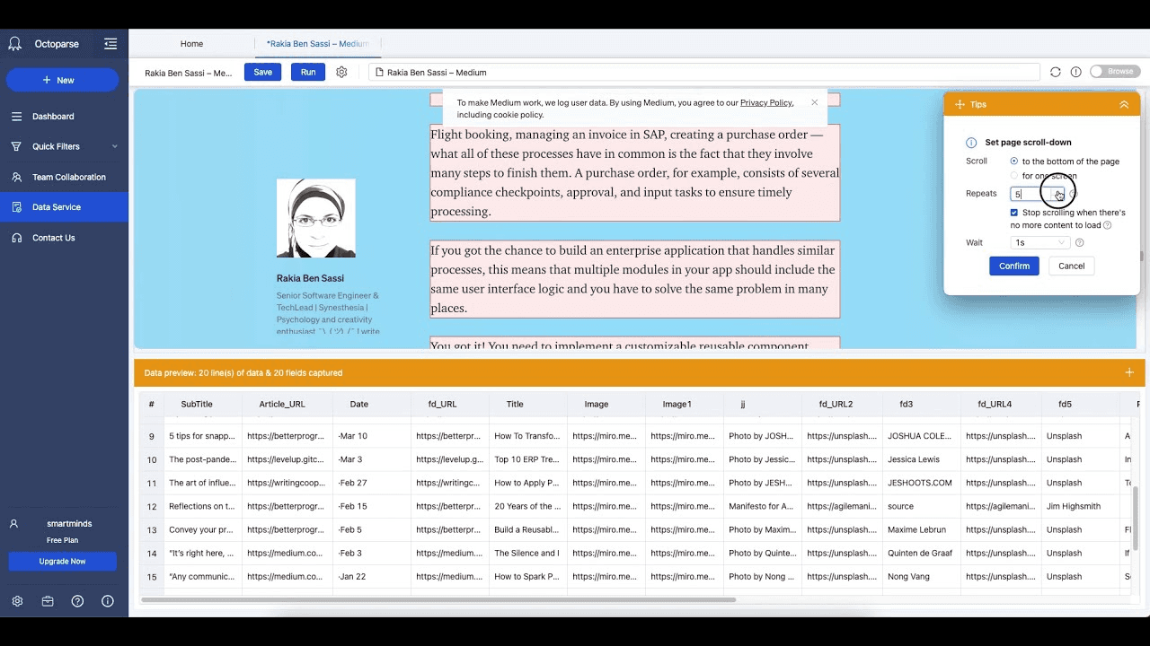This screenshot has width=1150, height=646.
Task: Open Contact Us in the sidebar
Action: [x=64, y=238]
